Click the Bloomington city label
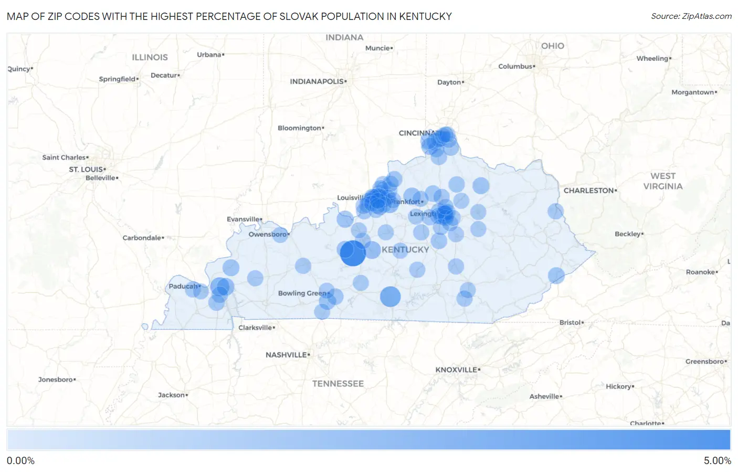The height and width of the screenshot is (472, 738). 300,128
